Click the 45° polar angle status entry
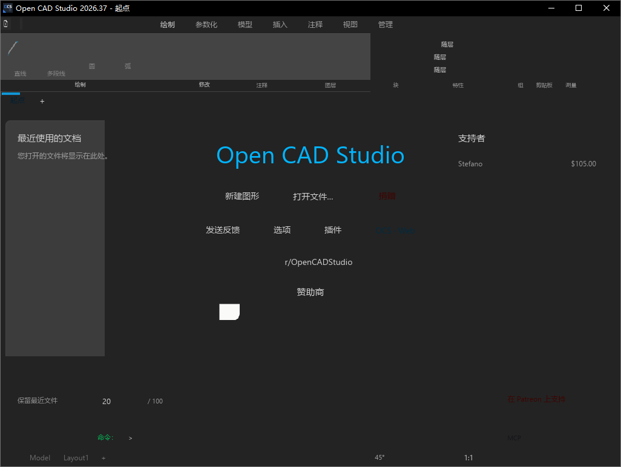Image resolution: width=621 pixels, height=467 pixels. [x=379, y=457]
